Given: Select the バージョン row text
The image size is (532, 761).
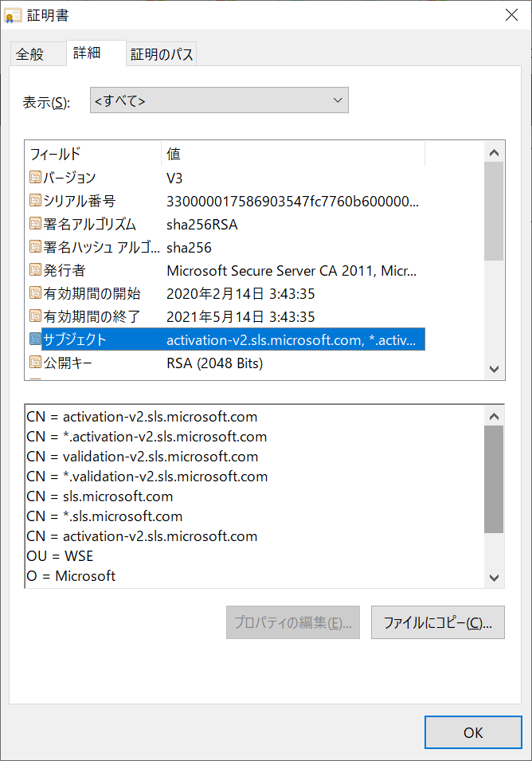Looking at the screenshot, I should 70,178.
